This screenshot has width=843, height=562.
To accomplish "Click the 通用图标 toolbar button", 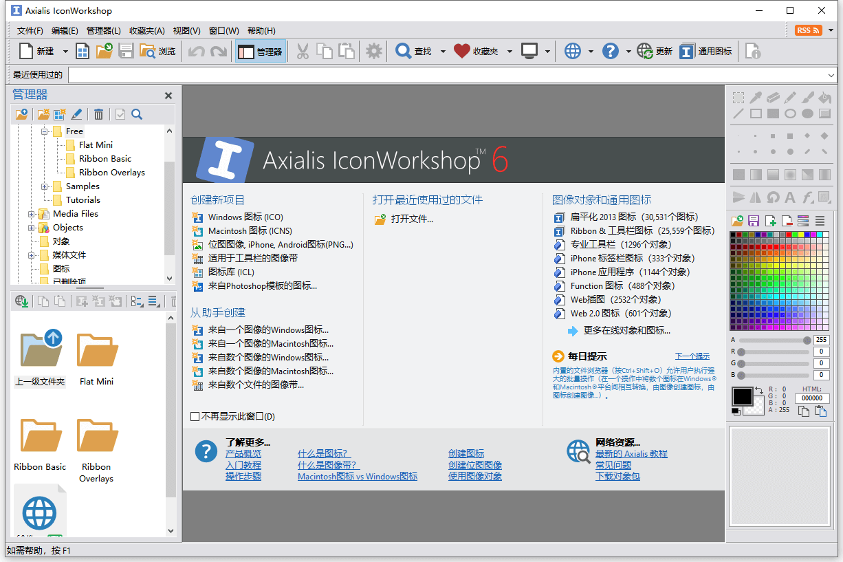I will pyautogui.click(x=706, y=52).
